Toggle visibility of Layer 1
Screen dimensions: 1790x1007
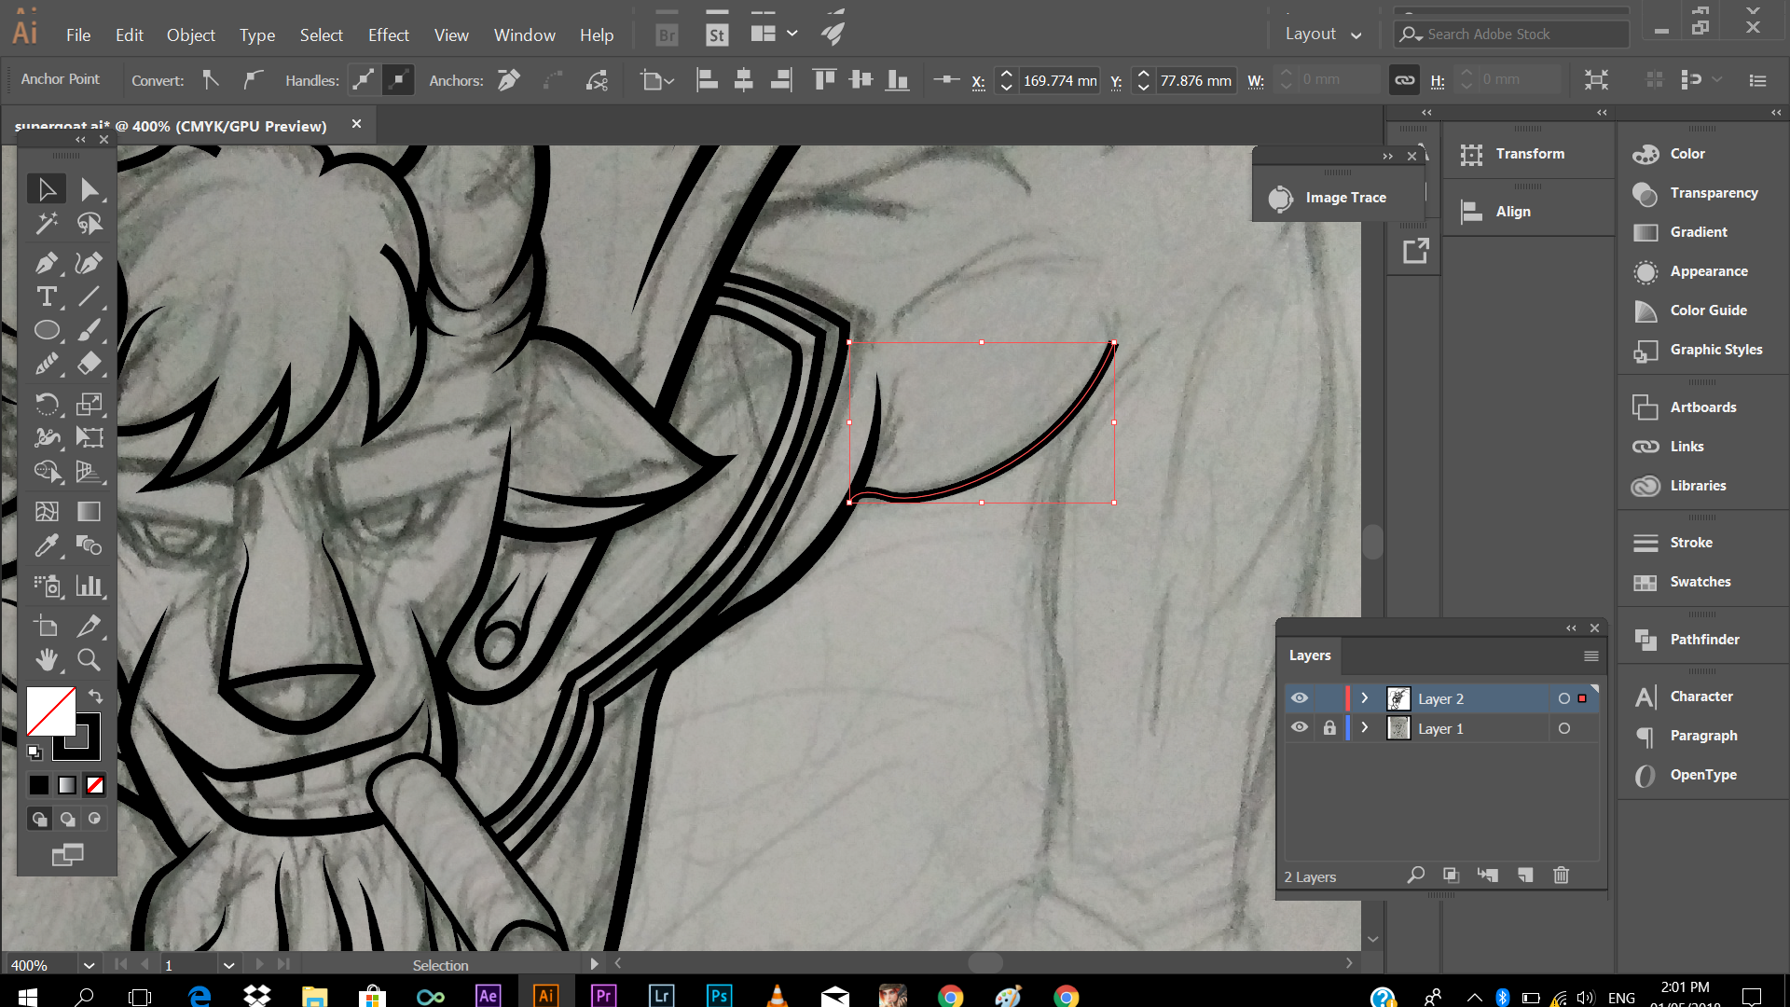pyautogui.click(x=1300, y=728)
